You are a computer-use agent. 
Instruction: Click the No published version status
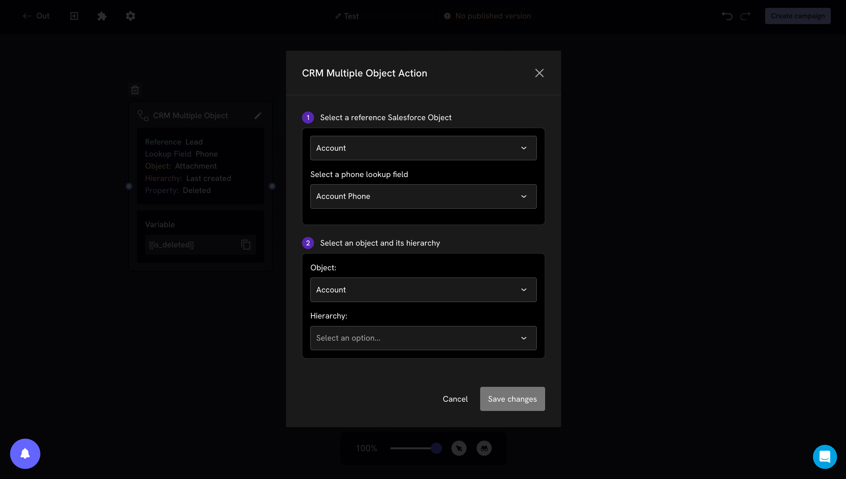pyautogui.click(x=487, y=16)
